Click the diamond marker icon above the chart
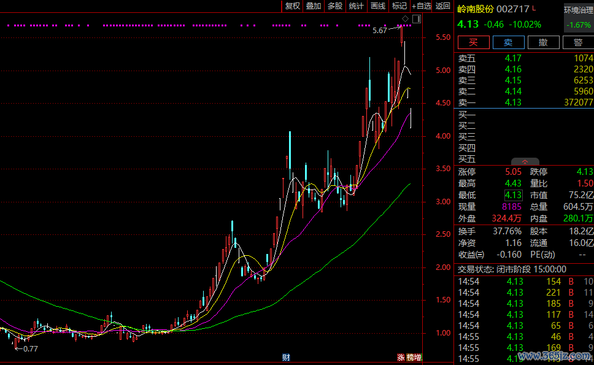This screenshot has height=365, width=594. coord(405,20)
